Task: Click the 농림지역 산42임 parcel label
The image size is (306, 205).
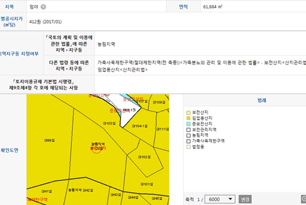Action: 80,190
